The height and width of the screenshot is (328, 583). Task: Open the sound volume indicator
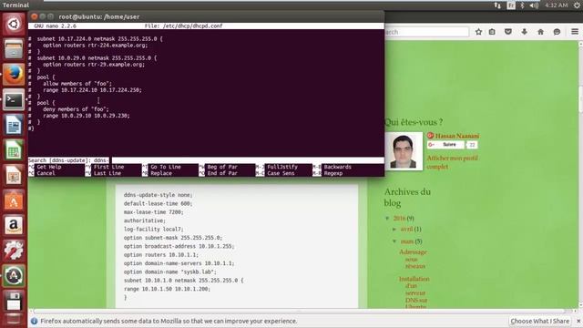pyautogui.click(x=534, y=5)
